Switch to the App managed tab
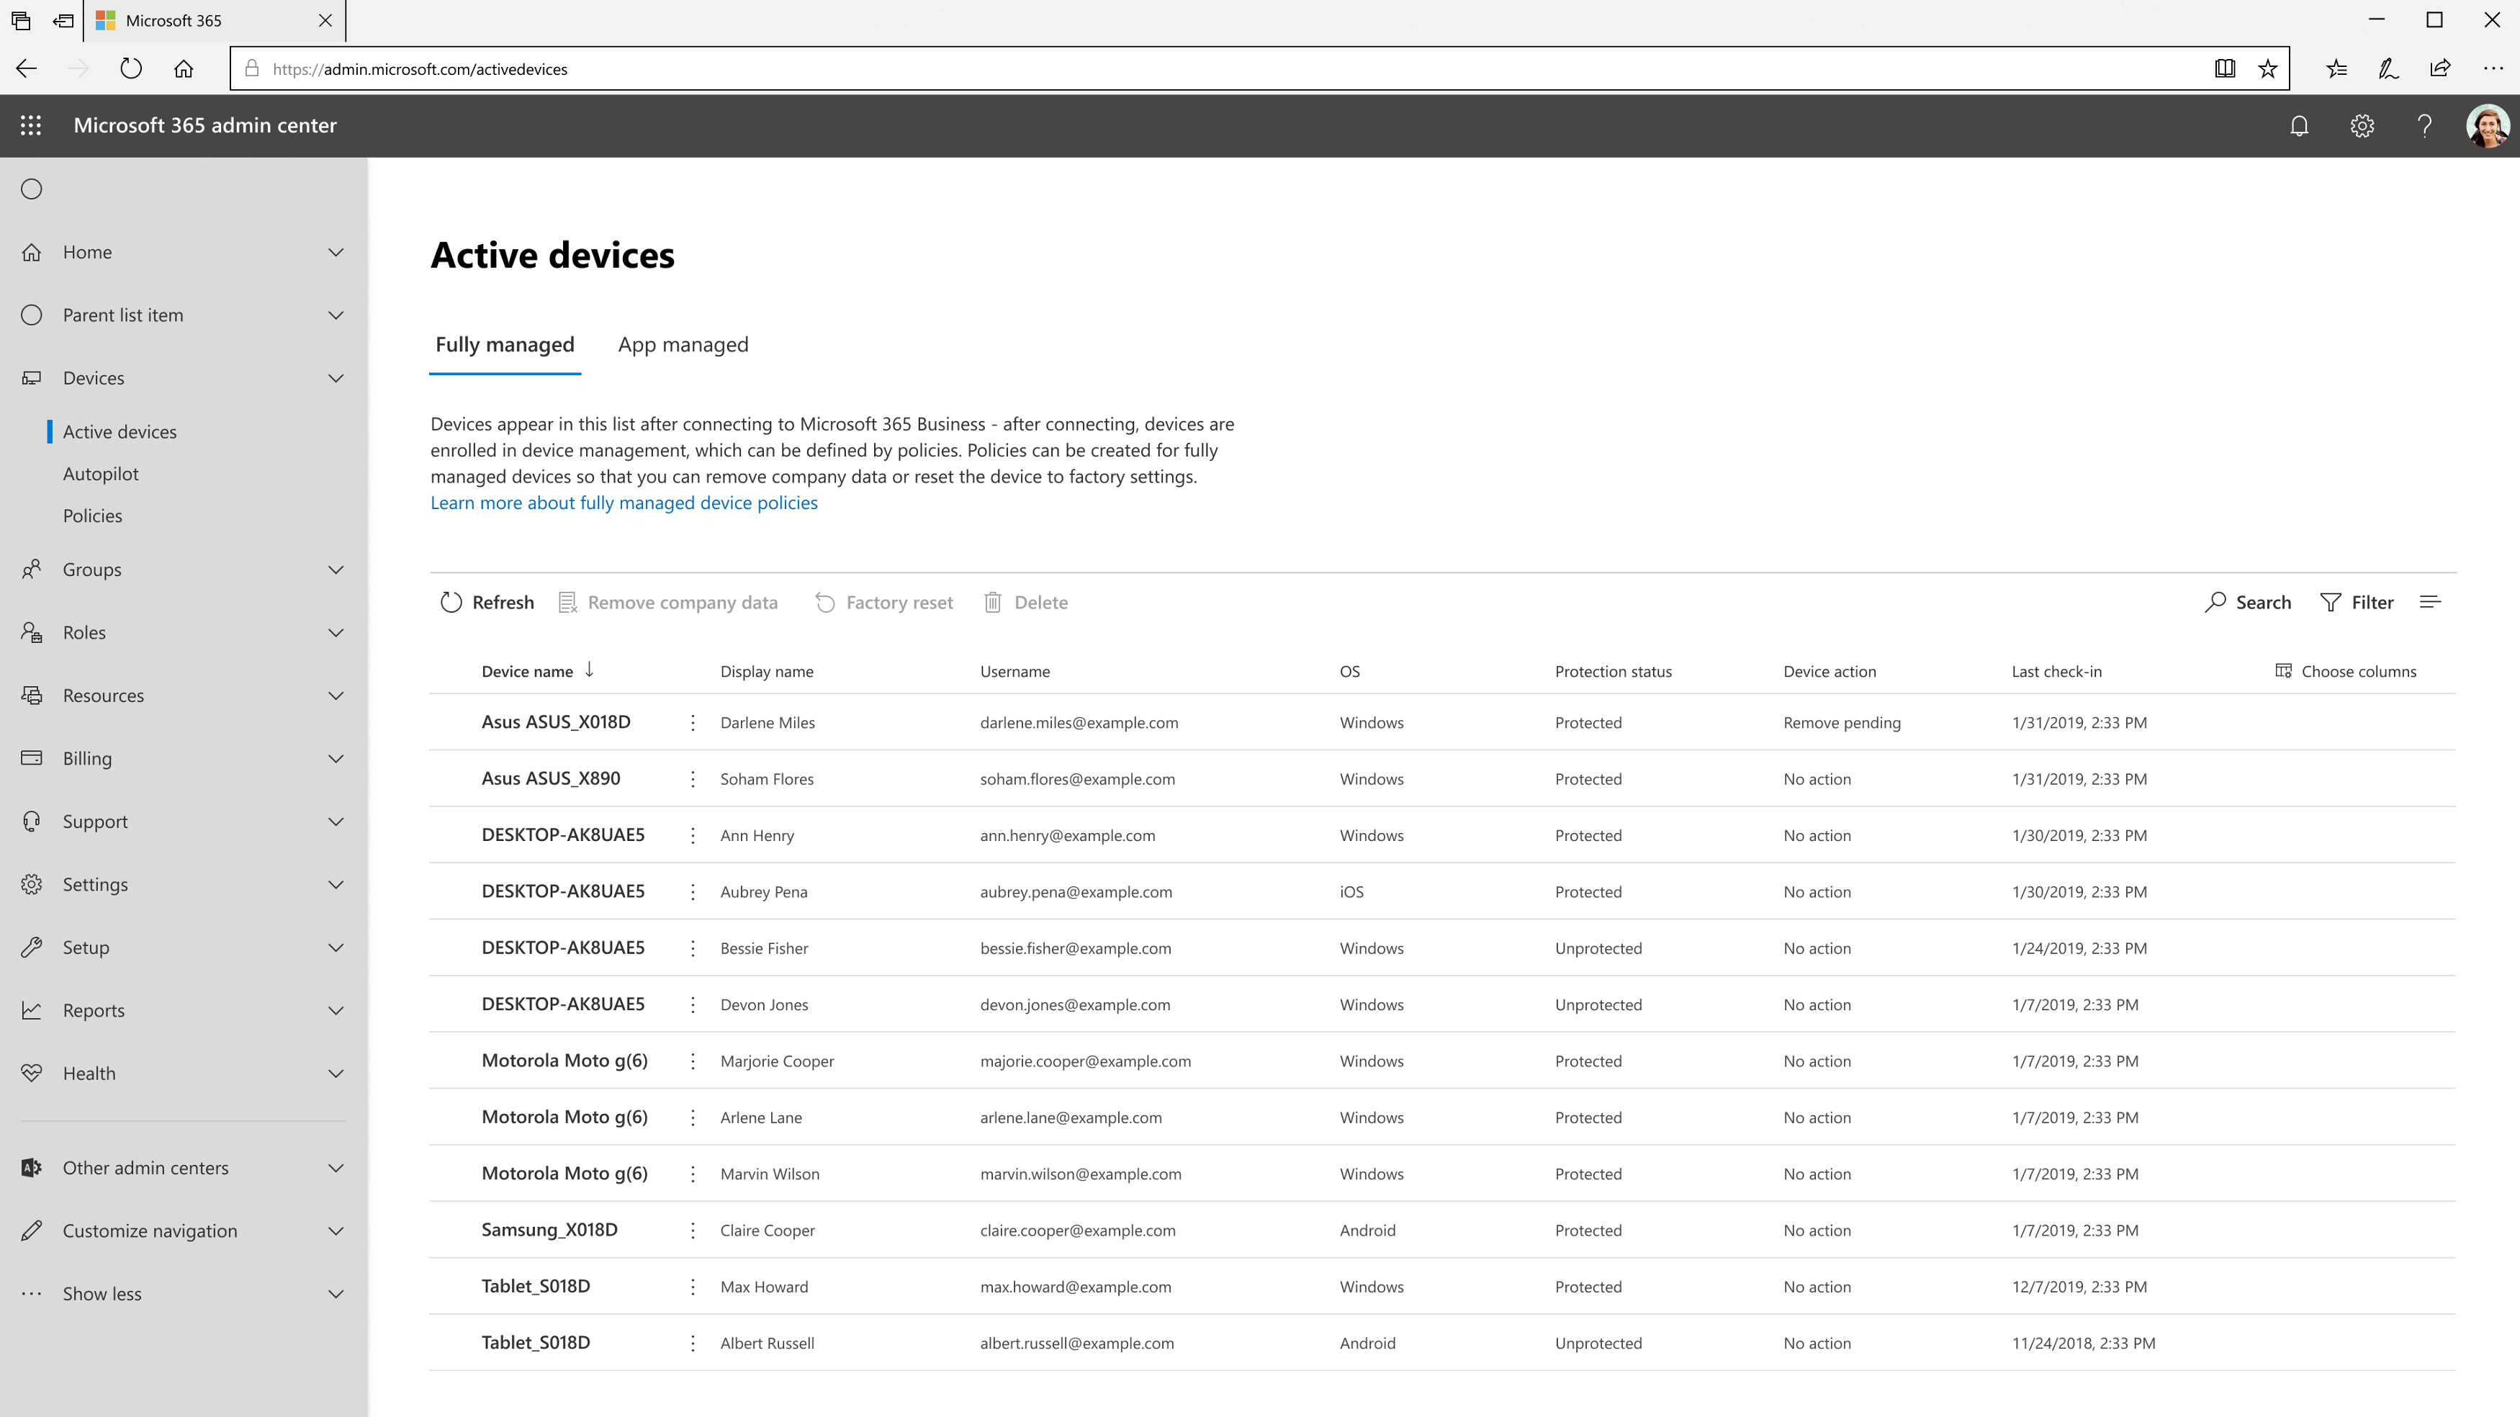Image resolution: width=2520 pixels, height=1417 pixels. click(683, 344)
